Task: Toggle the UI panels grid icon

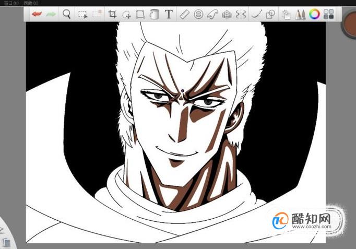Action: 328,14
